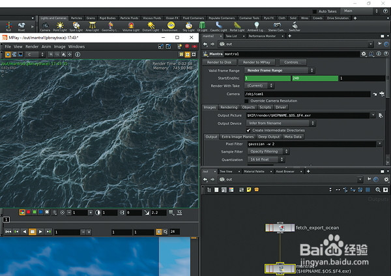Create a Distant Light from the shelf

[x=152, y=25]
